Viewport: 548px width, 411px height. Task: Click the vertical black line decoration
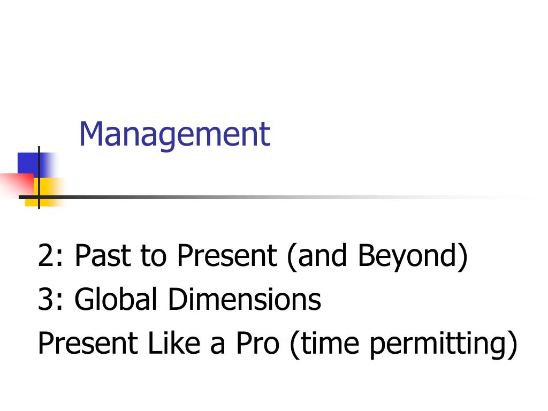coord(39,178)
